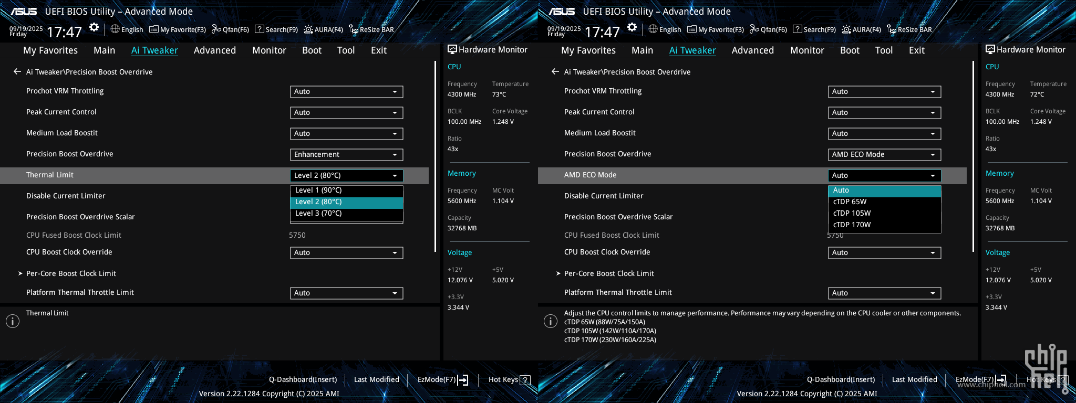Click ASUS logo in left window
The height and width of the screenshot is (403, 1076).
[24, 12]
